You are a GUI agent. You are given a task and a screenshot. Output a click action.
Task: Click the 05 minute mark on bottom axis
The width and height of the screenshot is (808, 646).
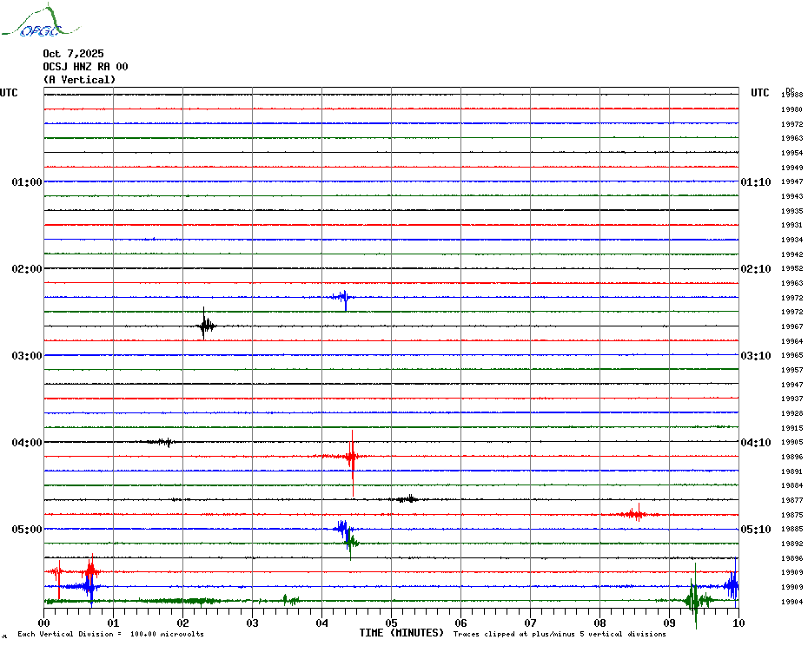pos(391,623)
